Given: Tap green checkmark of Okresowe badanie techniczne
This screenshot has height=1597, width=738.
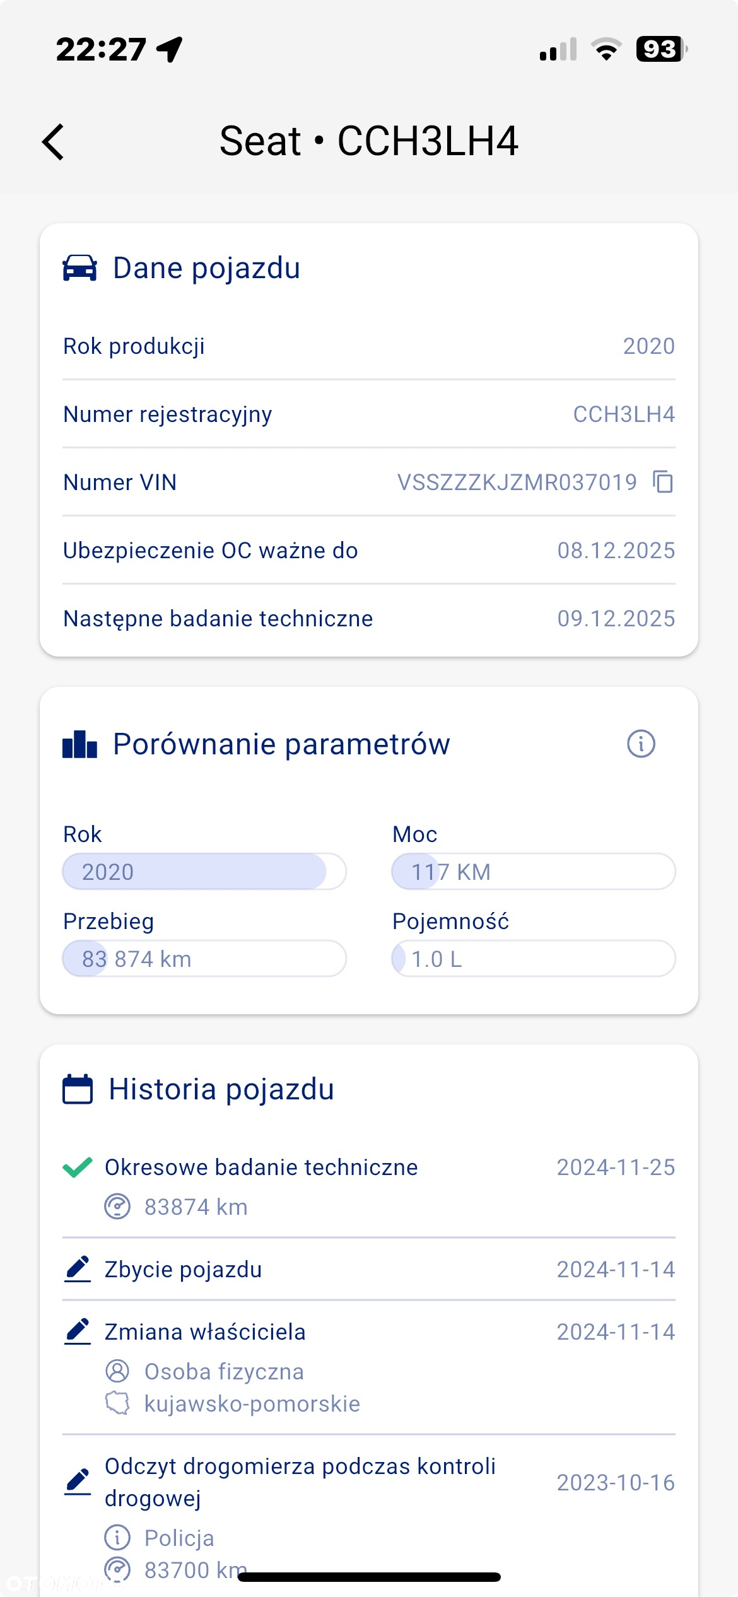Looking at the screenshot, I should pyautogui.click(x=78, y=1167).
